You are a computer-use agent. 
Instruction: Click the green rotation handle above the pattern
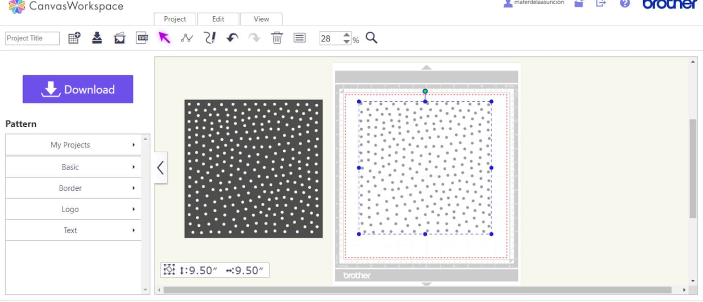(425, 91)
